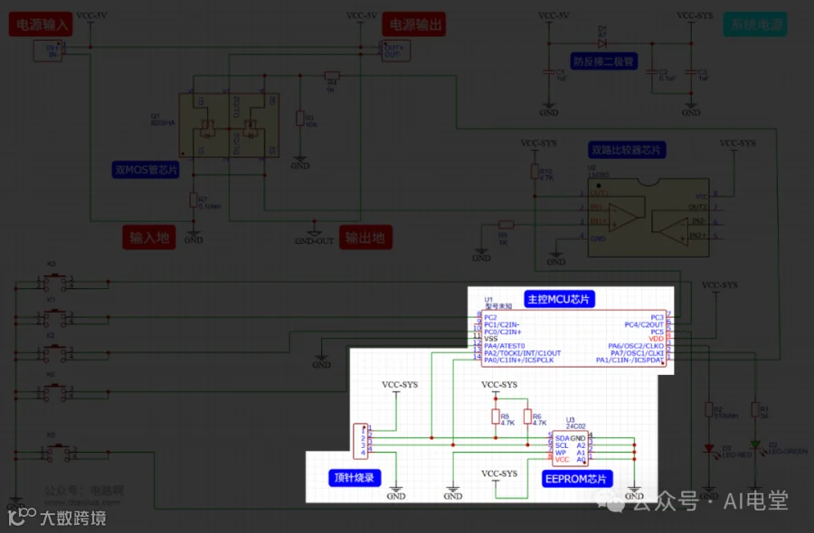Select the PC4/C2OUT pin name
Screen dimensions: 814x533
tap(644, 324)
